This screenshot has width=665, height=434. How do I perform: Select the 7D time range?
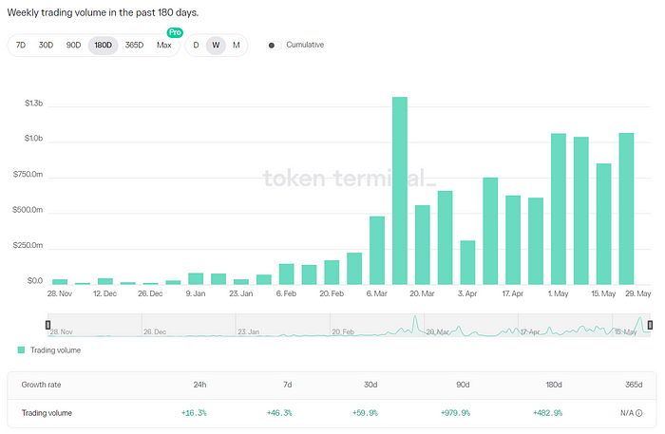[21, 46]
